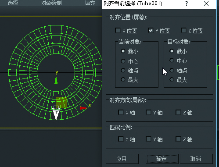Click the 应用 button
Screen dimensions: 219x167
click(122, 159)
